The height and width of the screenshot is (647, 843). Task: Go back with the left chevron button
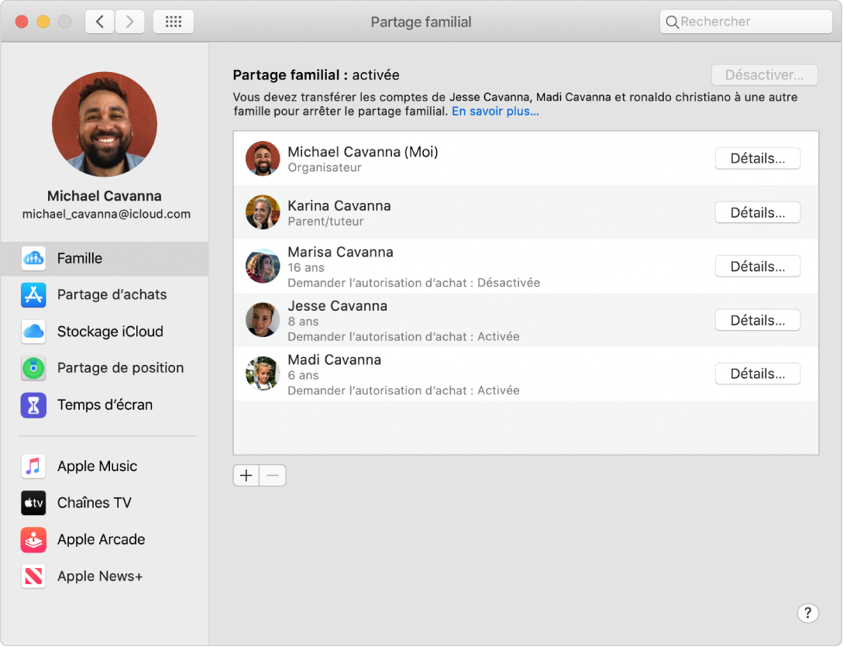click(x=99, y=22)
